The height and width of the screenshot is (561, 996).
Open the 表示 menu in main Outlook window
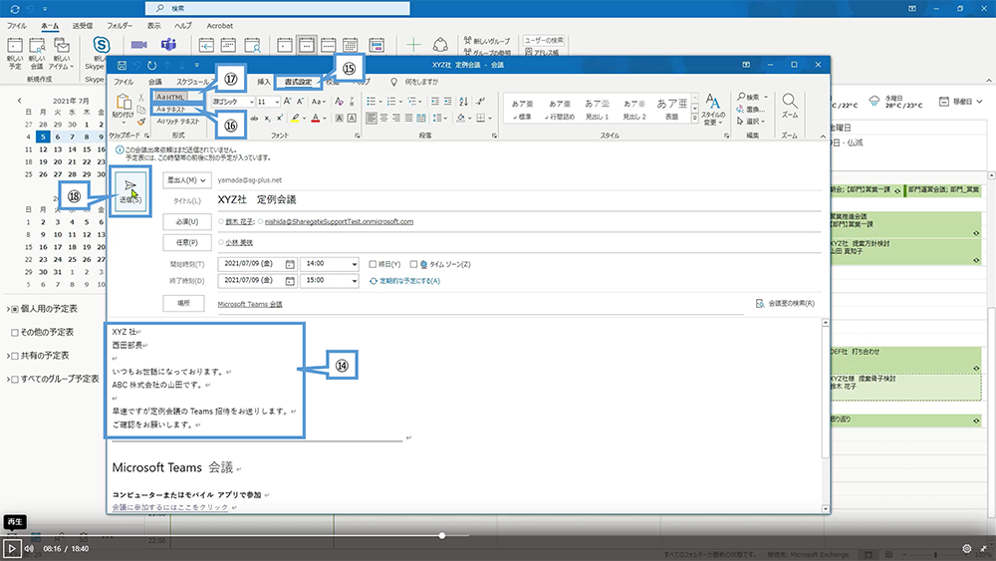[153, 26]
